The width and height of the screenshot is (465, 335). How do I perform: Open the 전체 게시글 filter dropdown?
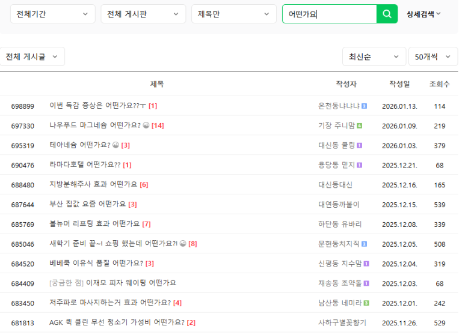pos(32,56)
